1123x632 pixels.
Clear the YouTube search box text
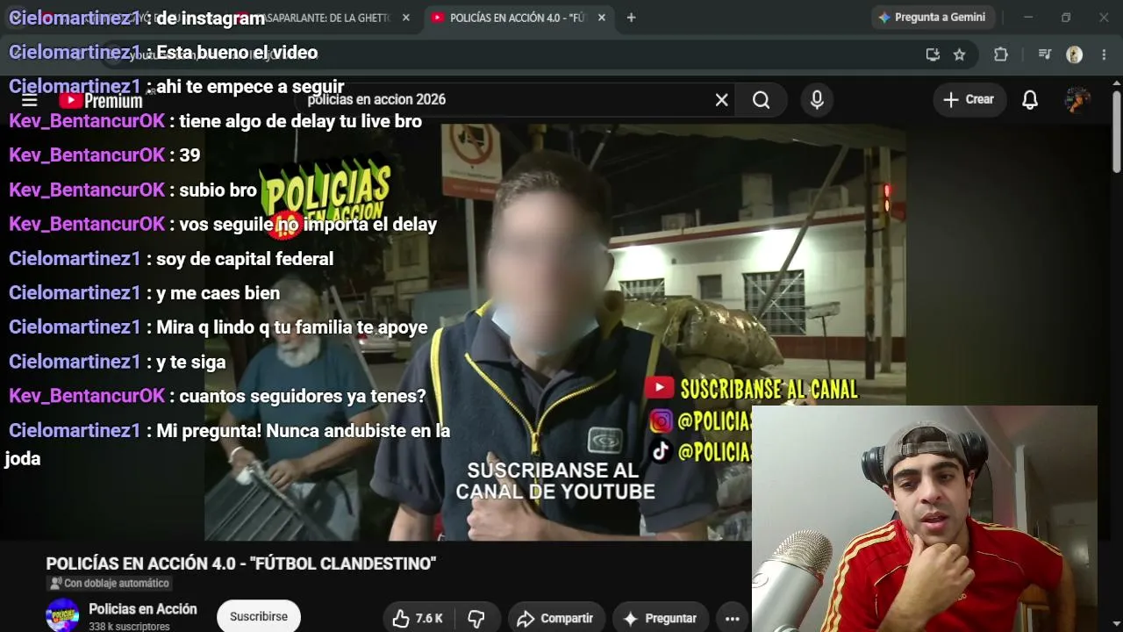click(x=721, y=100)
